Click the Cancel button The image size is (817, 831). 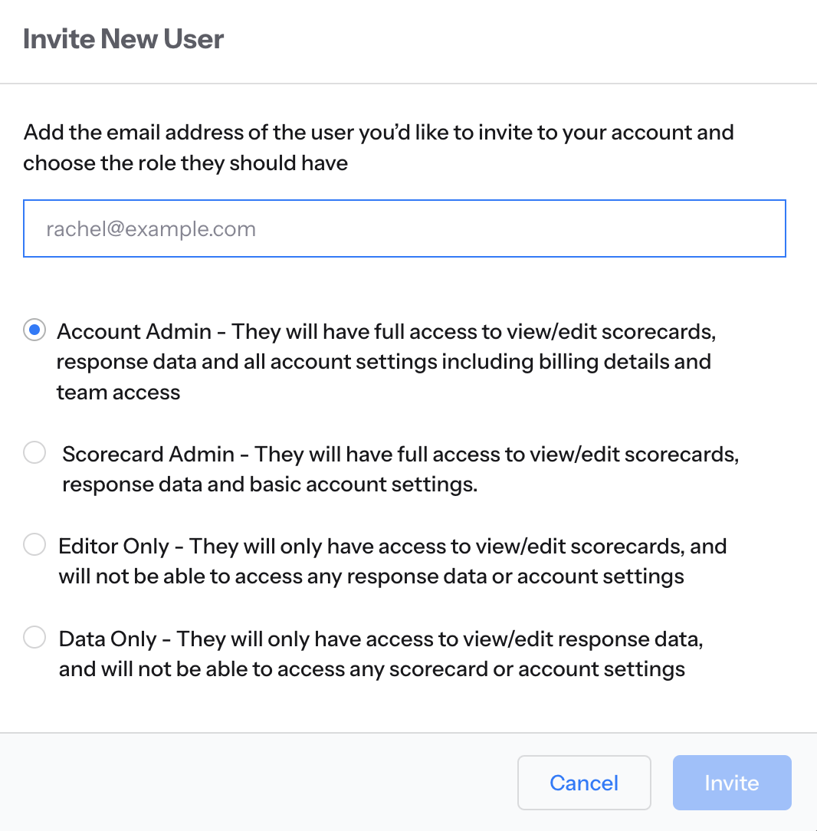(584, 782)
